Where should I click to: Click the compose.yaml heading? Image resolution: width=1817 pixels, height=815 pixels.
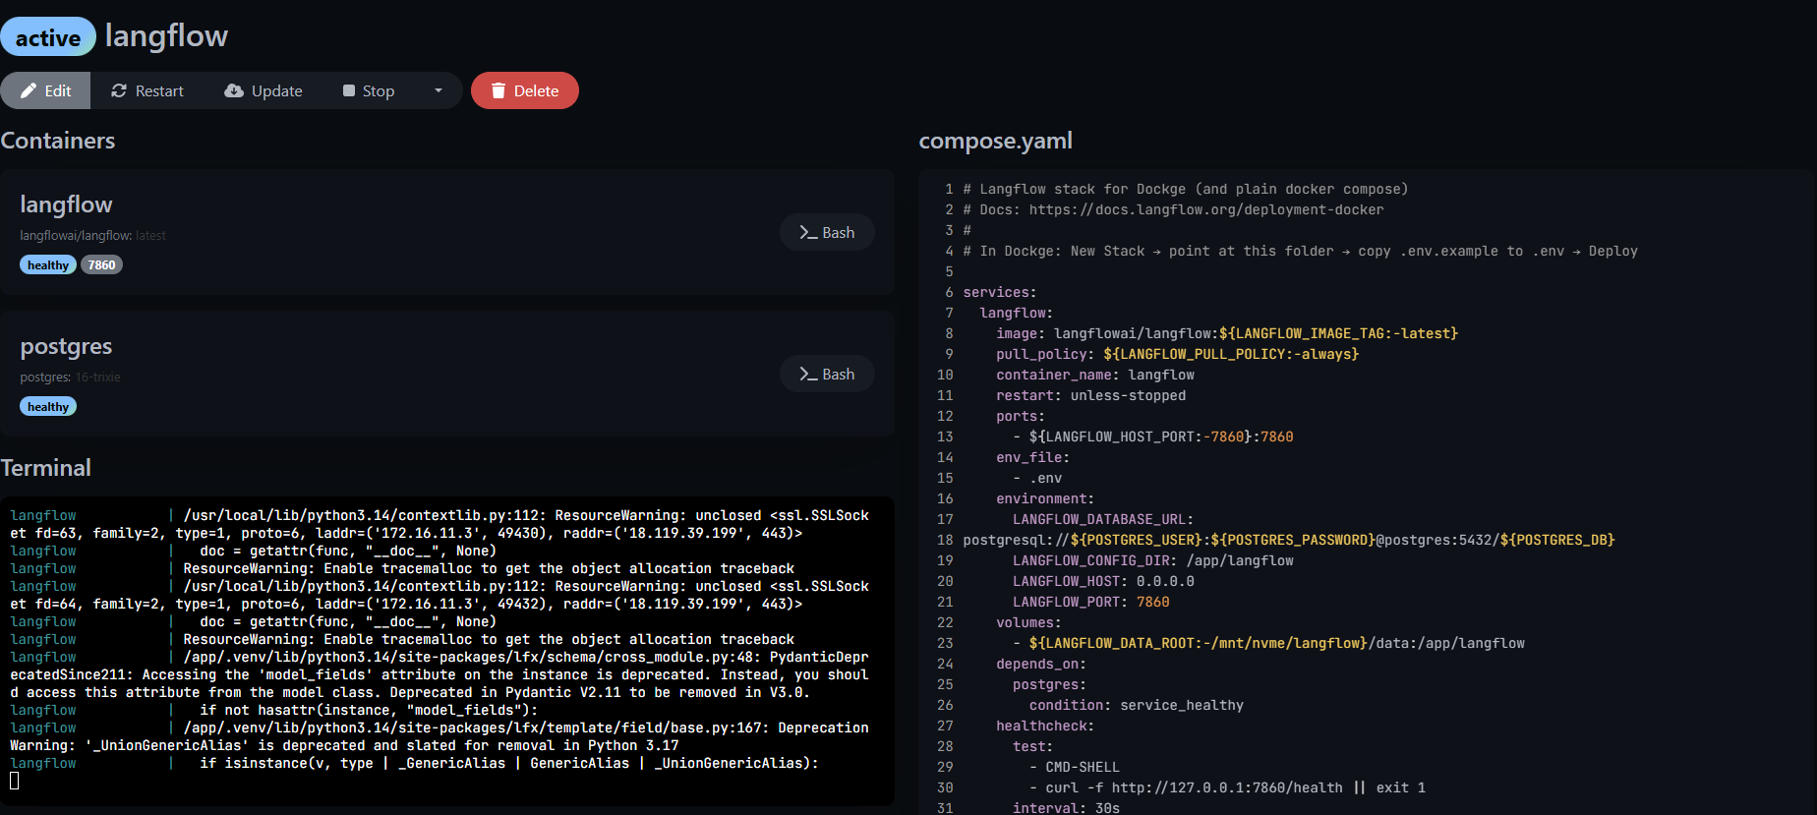coord(995,141)
